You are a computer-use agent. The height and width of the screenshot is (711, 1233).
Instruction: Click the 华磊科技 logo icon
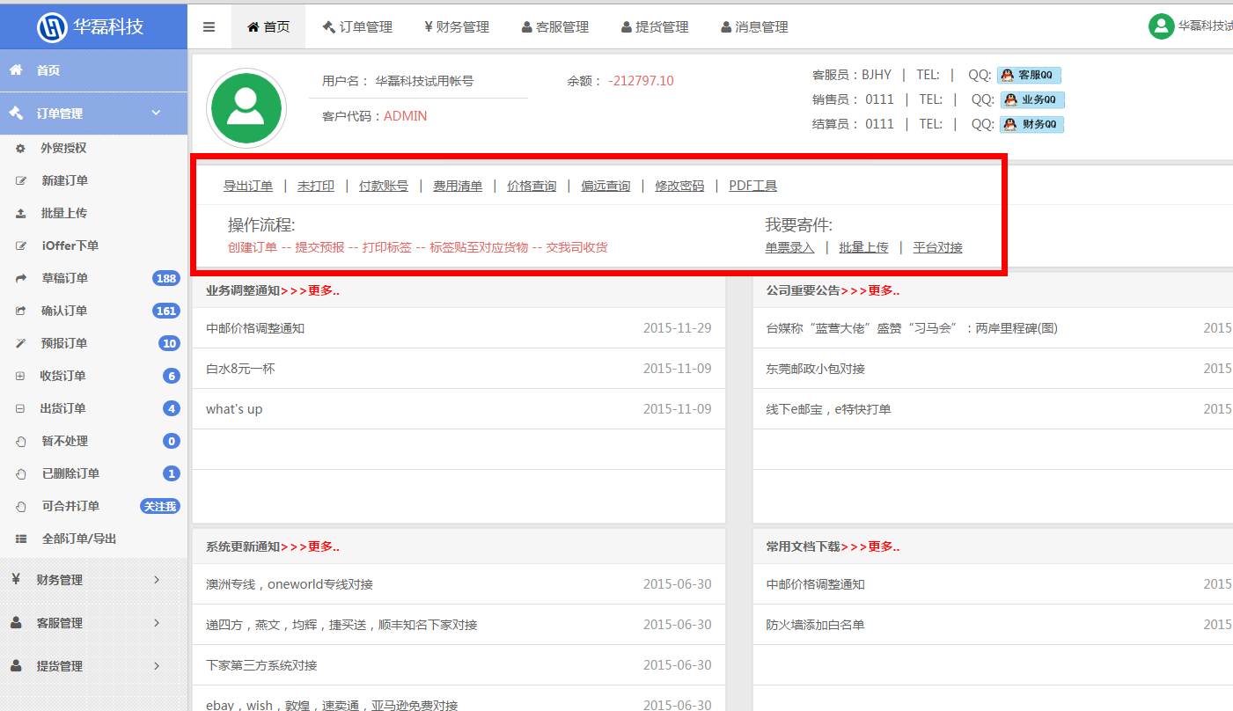pyautogui.click(x=52, y=26)
